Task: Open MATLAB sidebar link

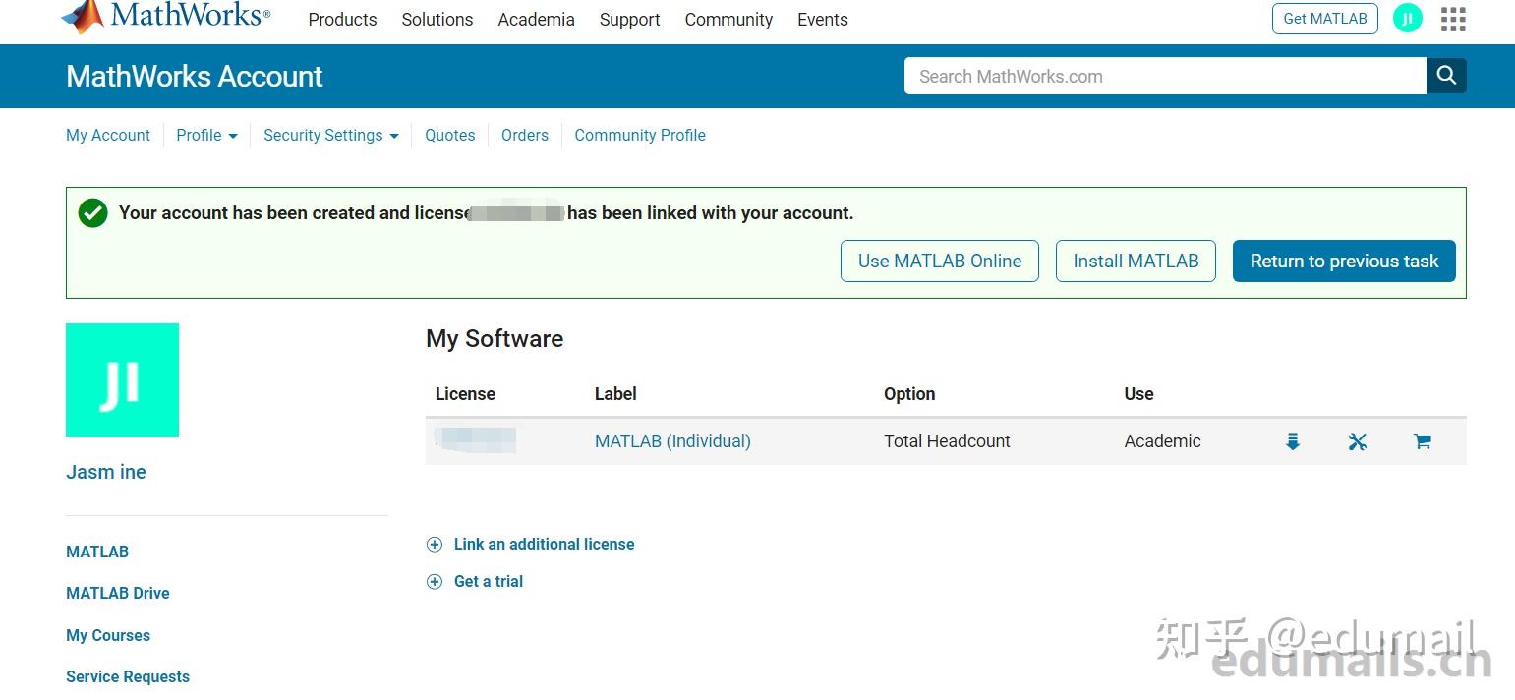Action: (x=97, y=552)
